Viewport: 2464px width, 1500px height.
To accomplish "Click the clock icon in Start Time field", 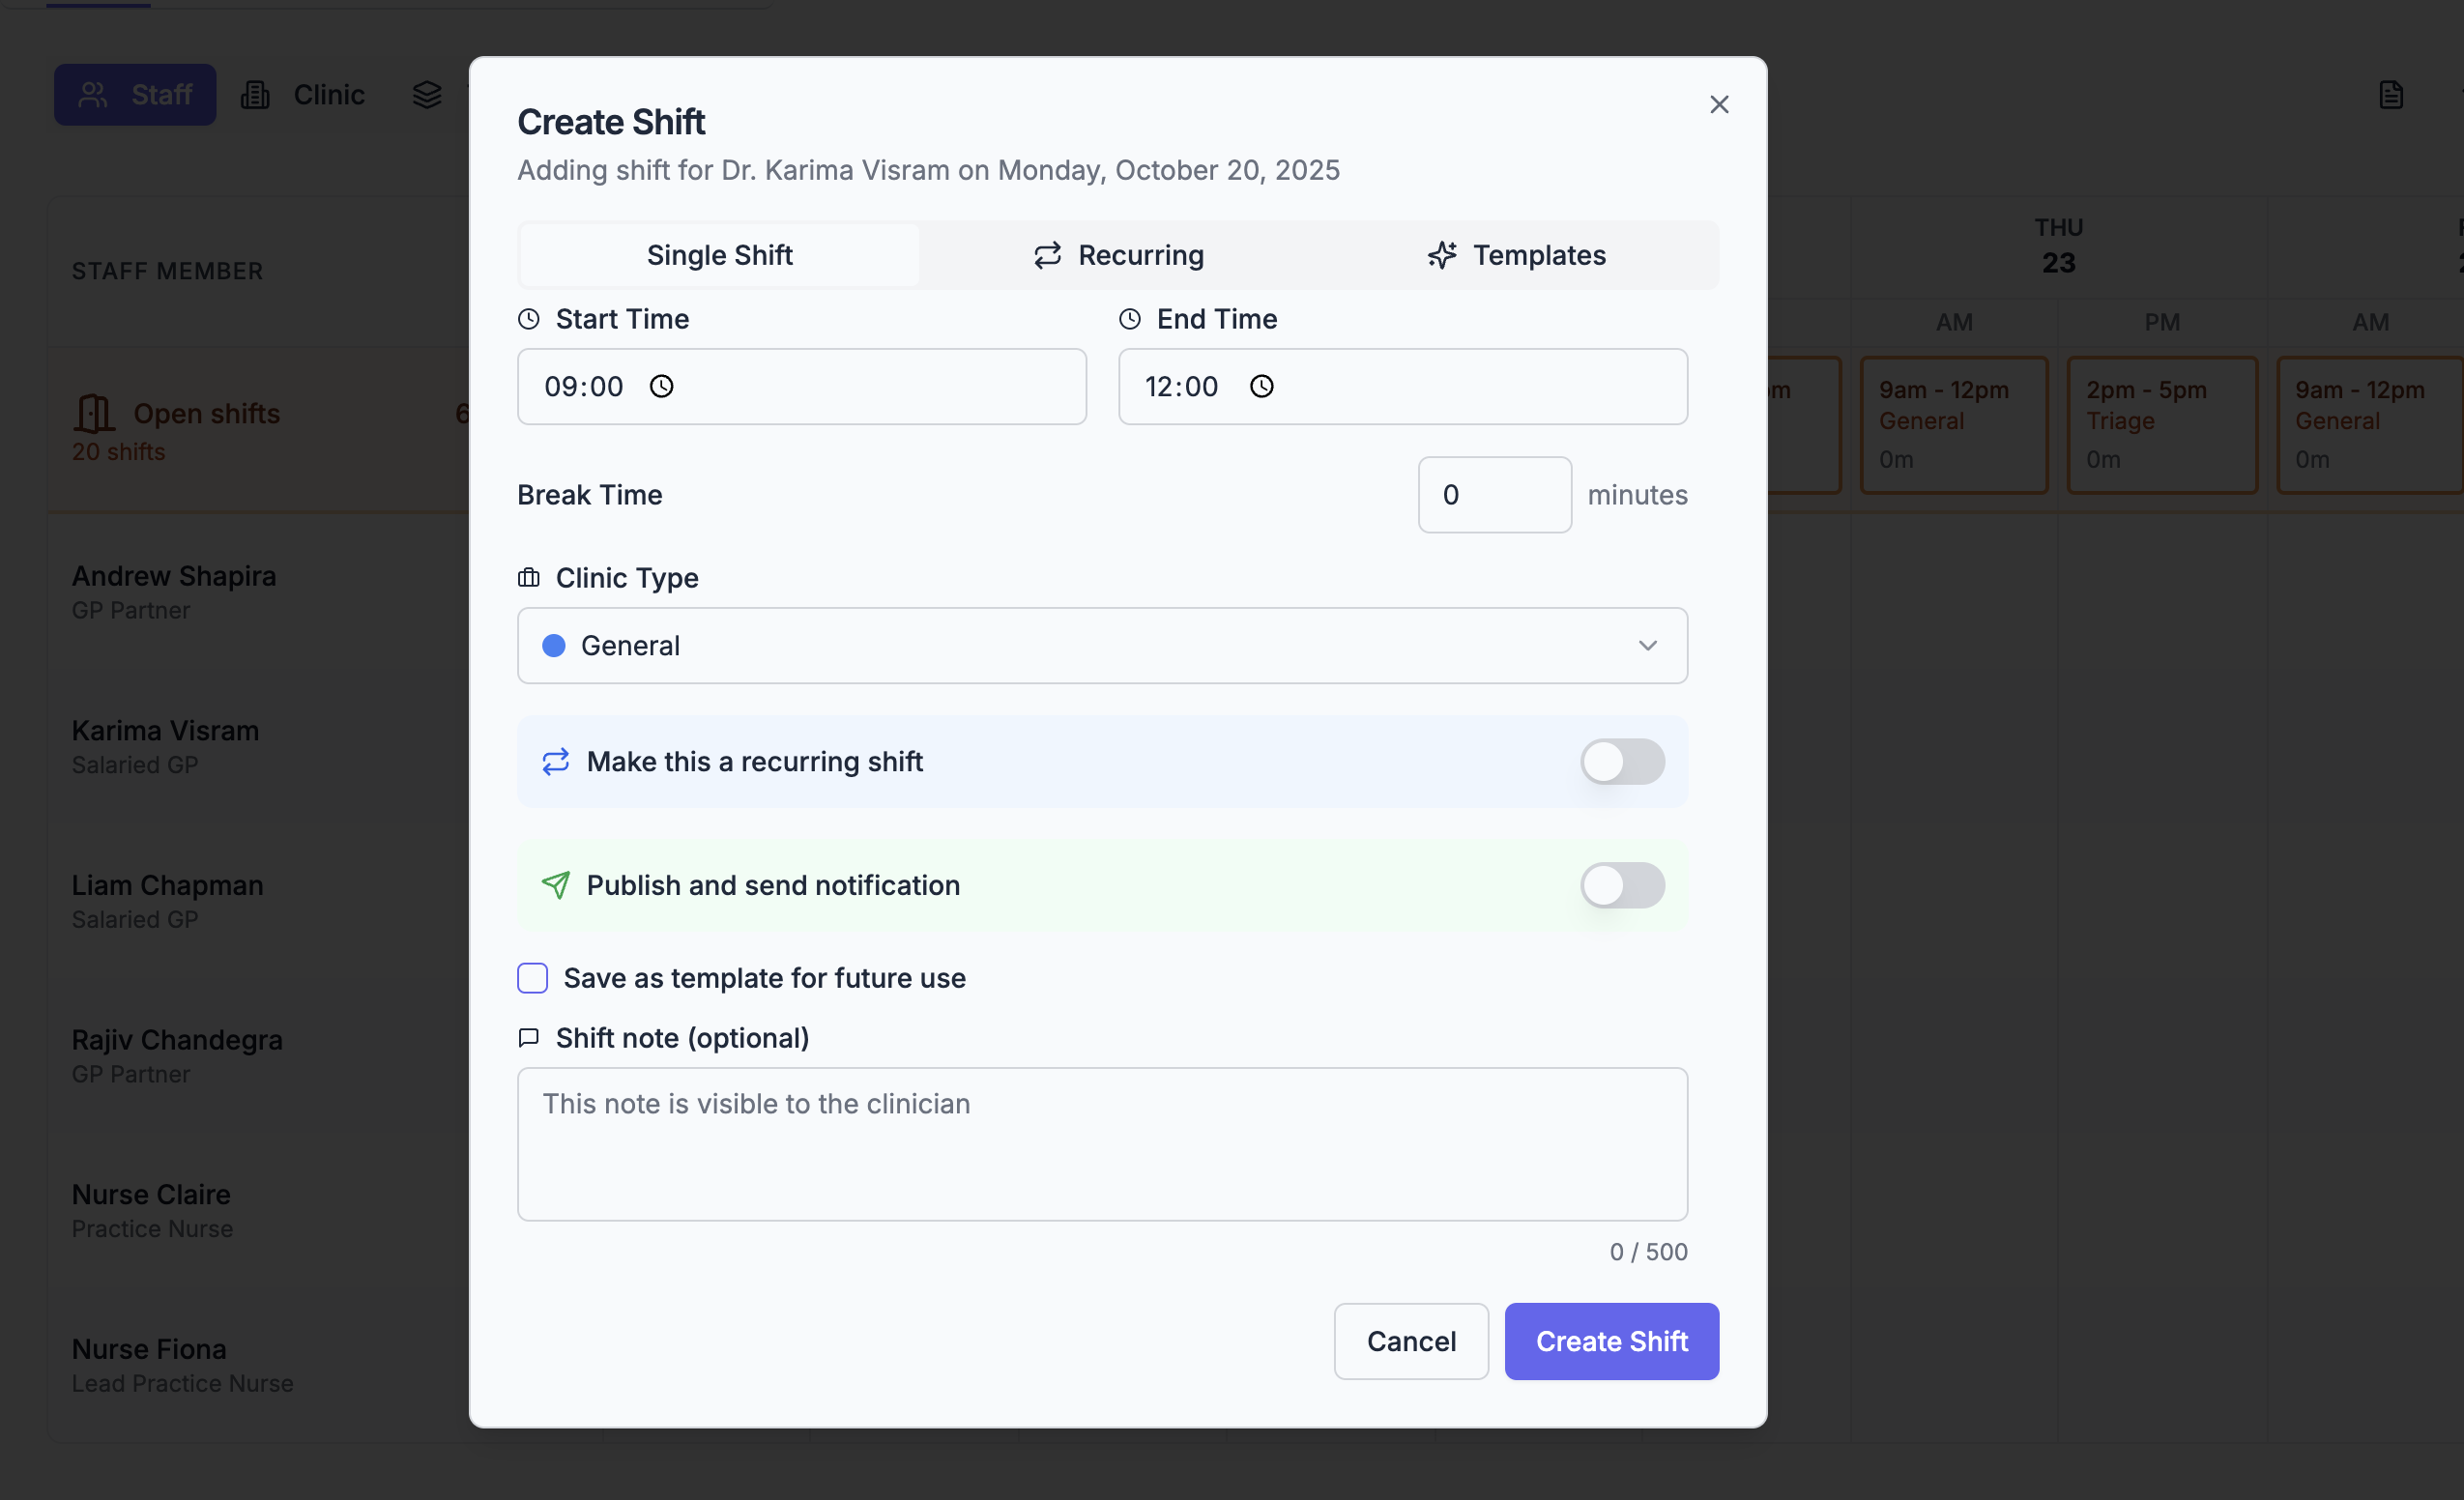I will pos(662,387).
